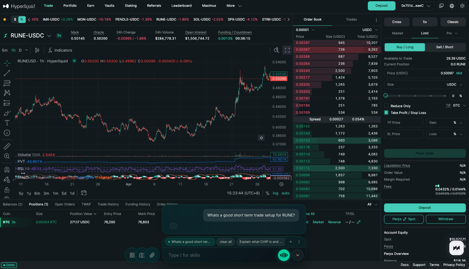Click the clear all chat chip
Screen dimensions: 469x269
tap(226, 242)
